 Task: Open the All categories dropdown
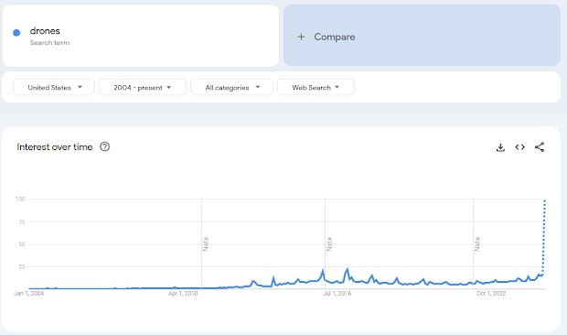coord(231,87)
